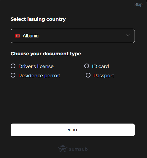Click the letter N in NEXT
Screen dimensions: 147x158
[x=69, y=130]
